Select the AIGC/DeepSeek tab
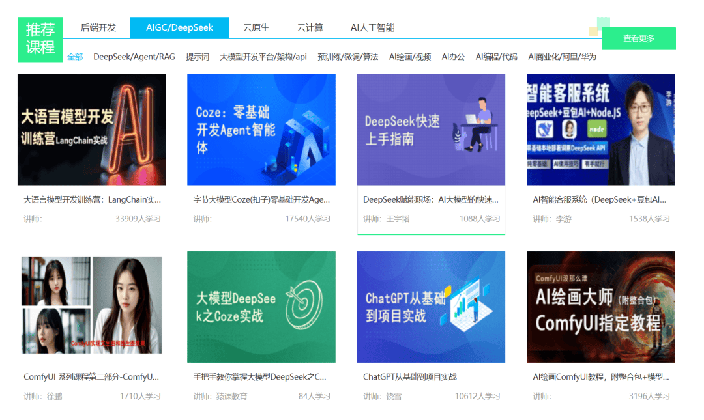The height and width of the screenshot is (420, 704). [180, 28]
